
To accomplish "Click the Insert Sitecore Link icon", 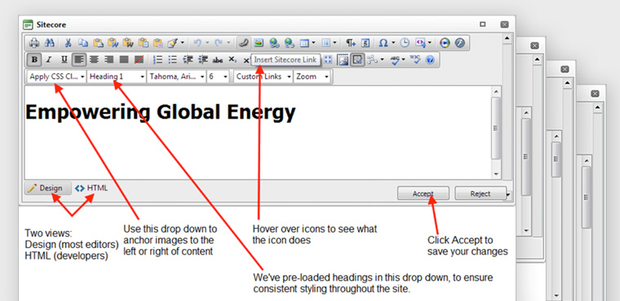I will click(244, 42).
